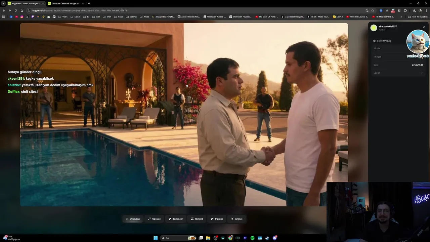Click the size value 2752x1536
430x242 pixels.
click(418, 65)
